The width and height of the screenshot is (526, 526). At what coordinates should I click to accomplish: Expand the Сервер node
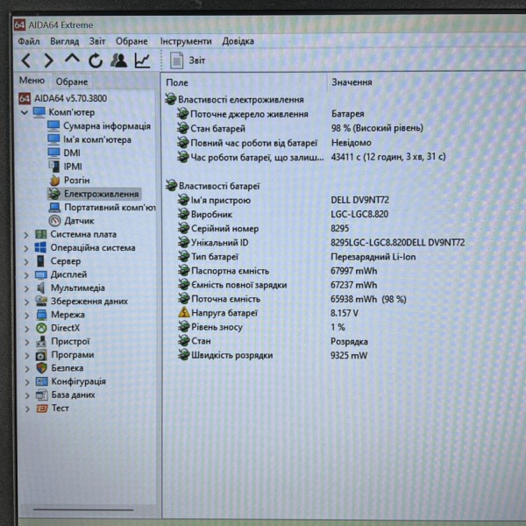coord(26,262)
